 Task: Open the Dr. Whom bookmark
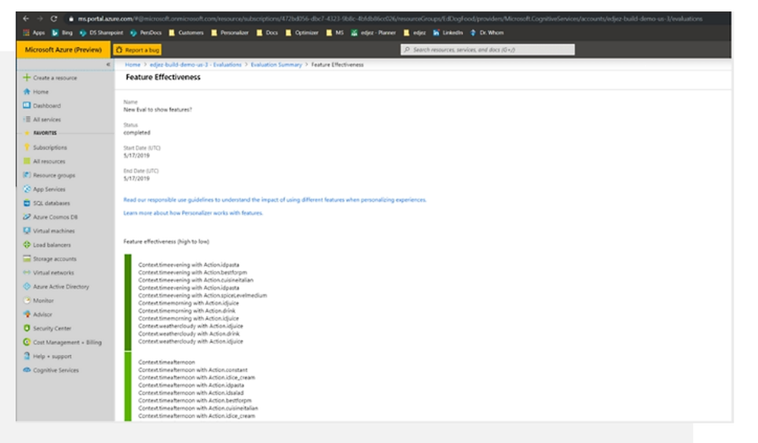pos(487,33)
